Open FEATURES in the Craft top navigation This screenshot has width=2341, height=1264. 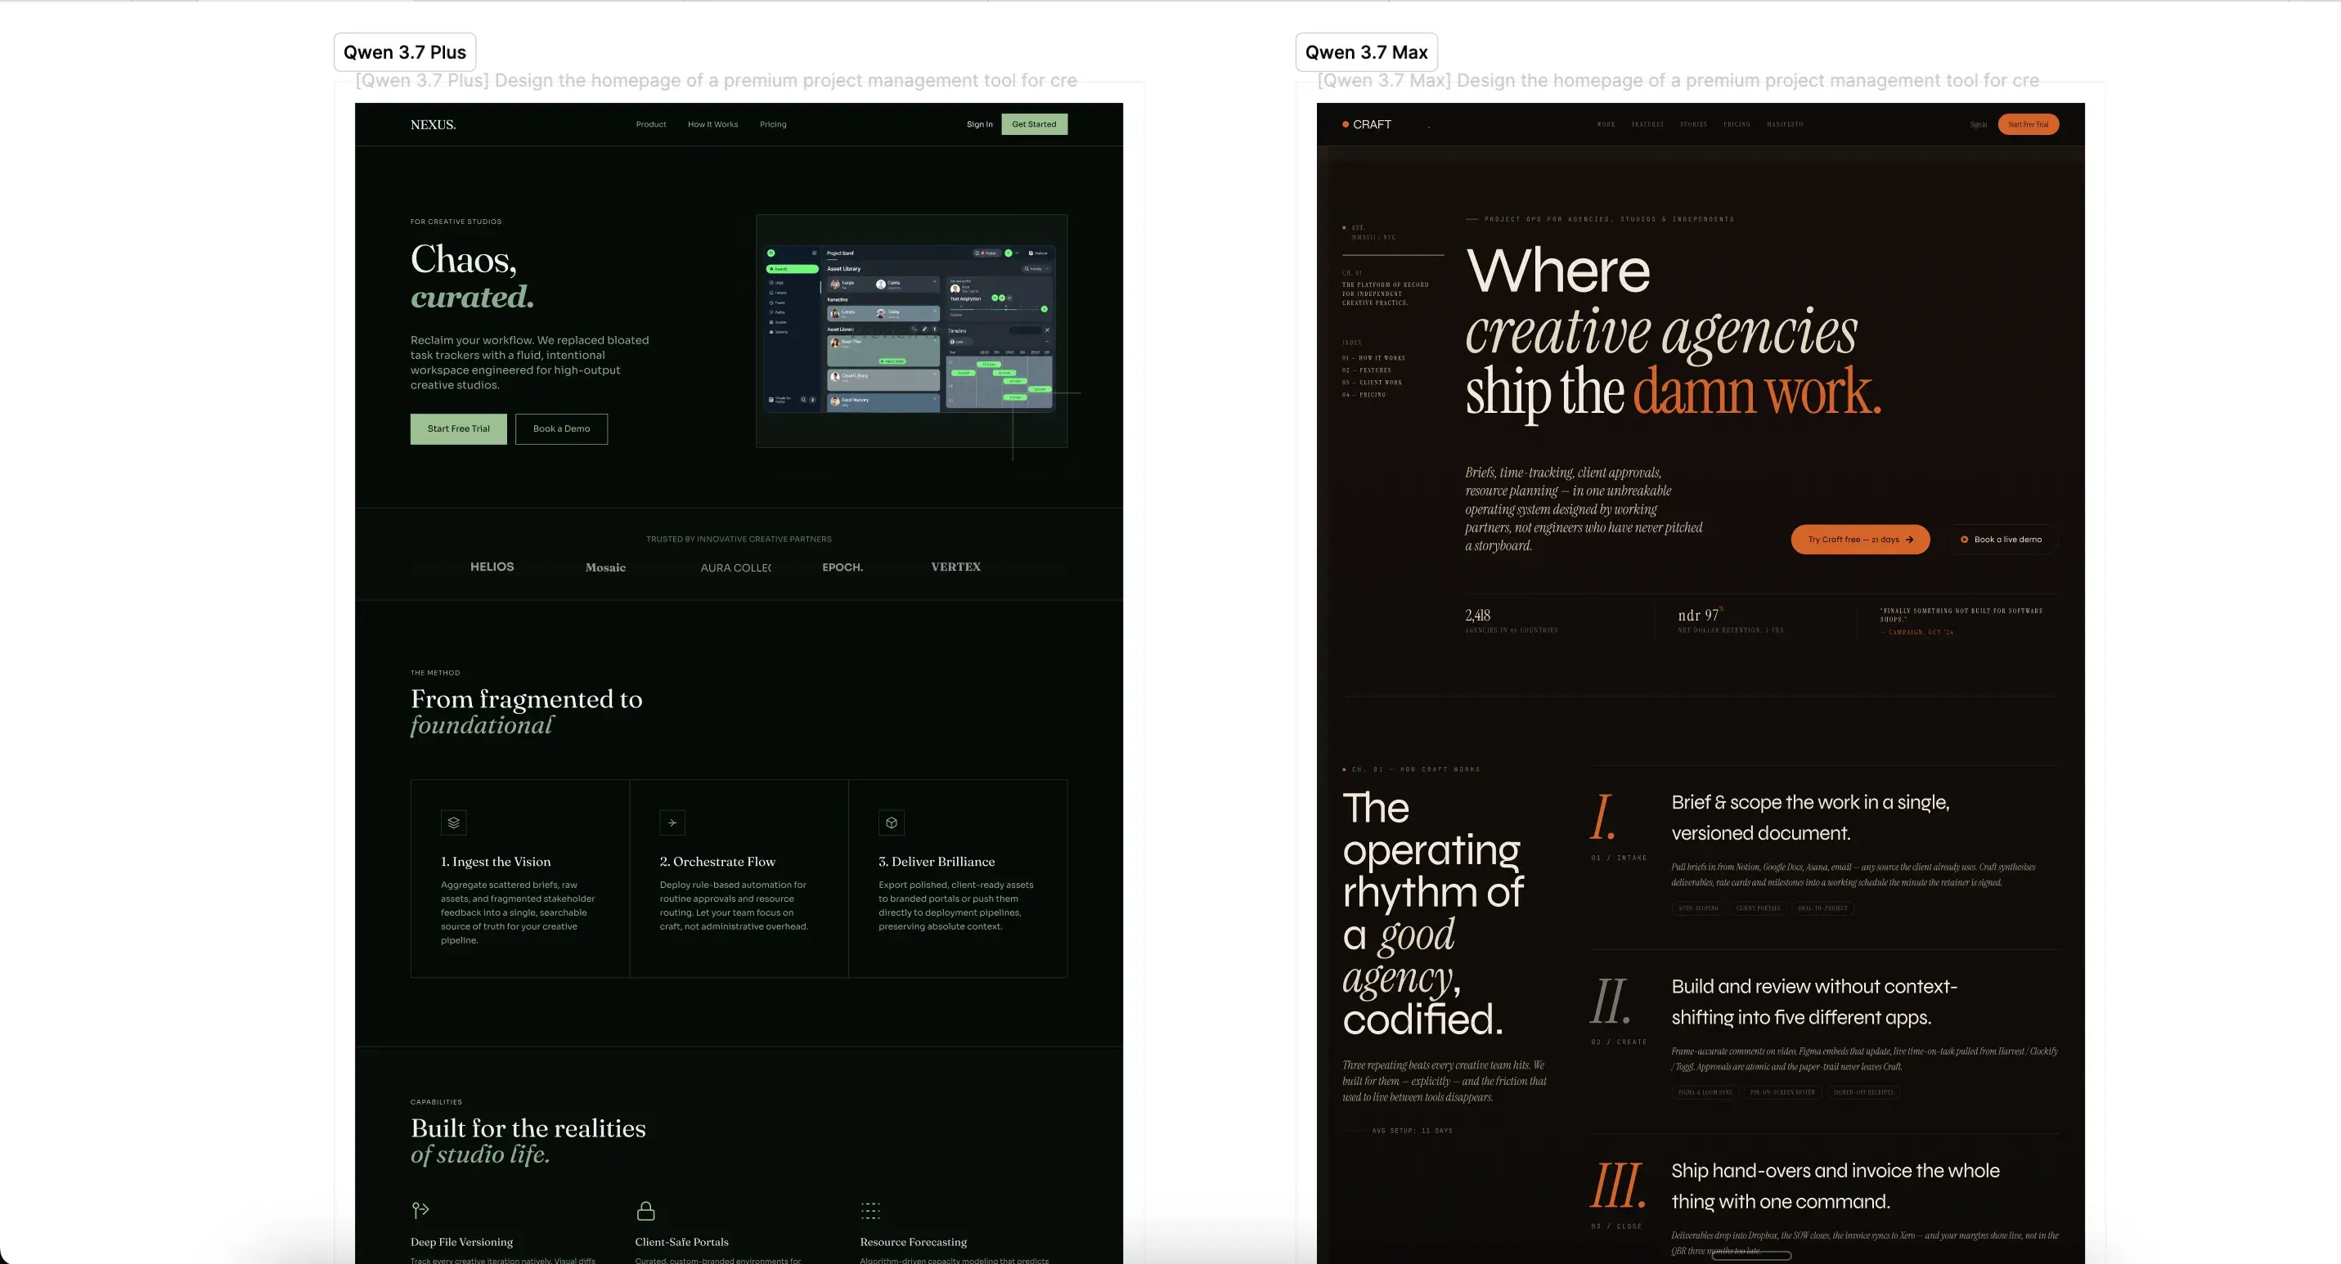[x=1647, y=124]
